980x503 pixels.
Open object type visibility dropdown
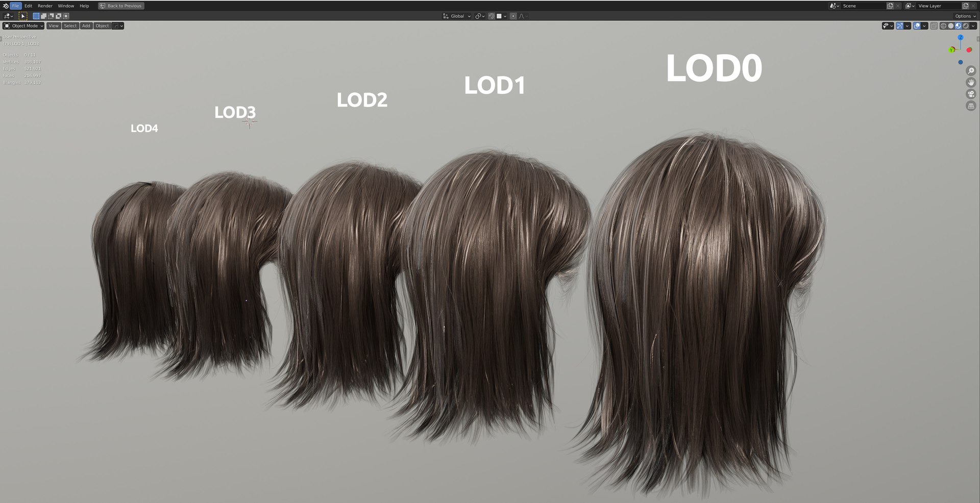pyautogui.click(x=888, y=26)
